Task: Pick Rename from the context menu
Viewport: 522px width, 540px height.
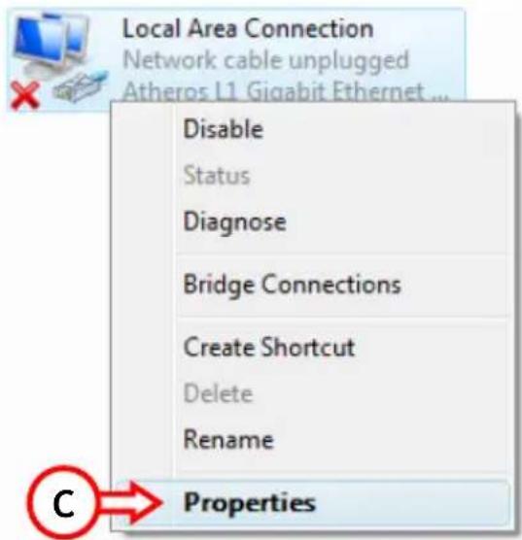Action: tap(228, 439)
